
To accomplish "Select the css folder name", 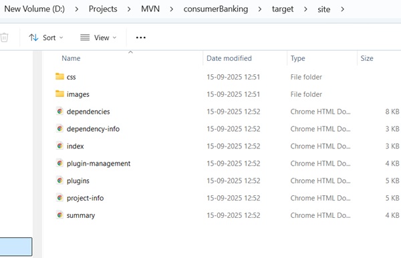I will pyautogui.click(x=71, y=77).
